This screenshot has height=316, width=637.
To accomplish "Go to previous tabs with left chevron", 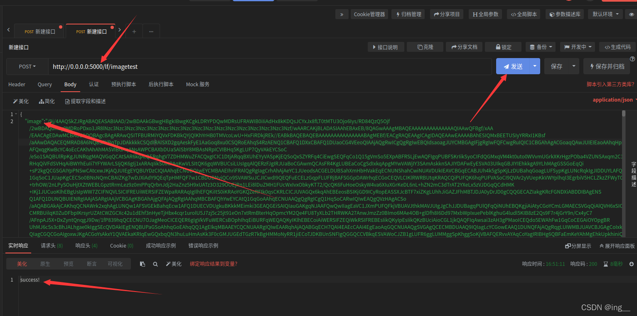I will (x=8, y=30).
